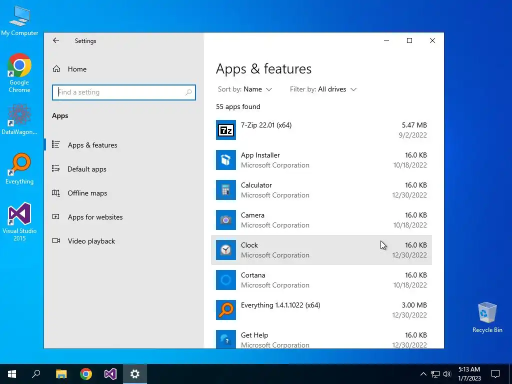The image size is (512, 384).
Task: Launch Chrome from the taskbar
Action: point(86,374)
